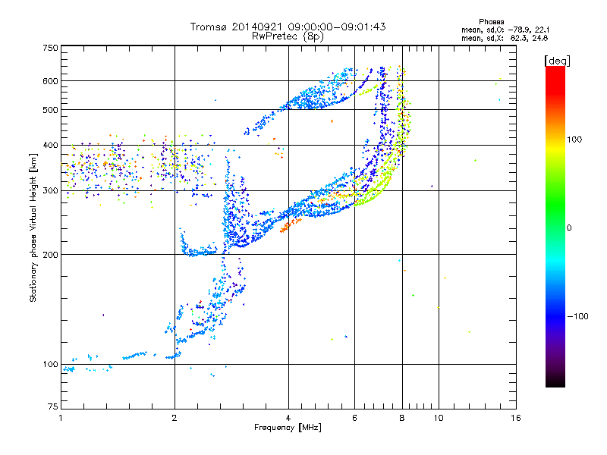Click the '8' frequency axis tick label
607x455 pixels.
[x=402, y=418]
